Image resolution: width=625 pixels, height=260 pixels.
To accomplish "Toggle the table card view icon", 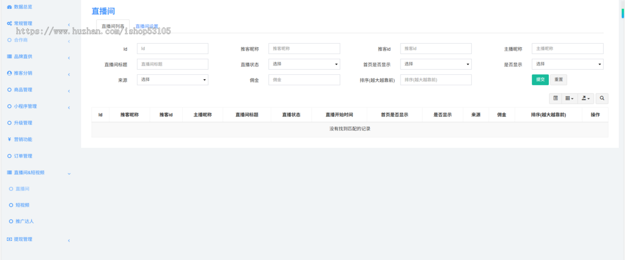I will pyautogui.click(x=555, y=98).
